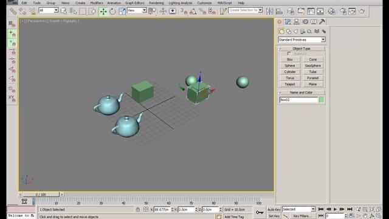
Task: Open the Rendering menu
Action: 156,3
